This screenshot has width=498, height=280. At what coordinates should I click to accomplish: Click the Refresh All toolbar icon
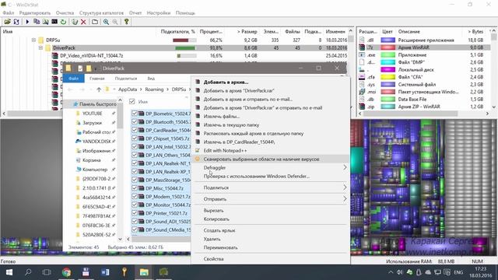[16, 22]
